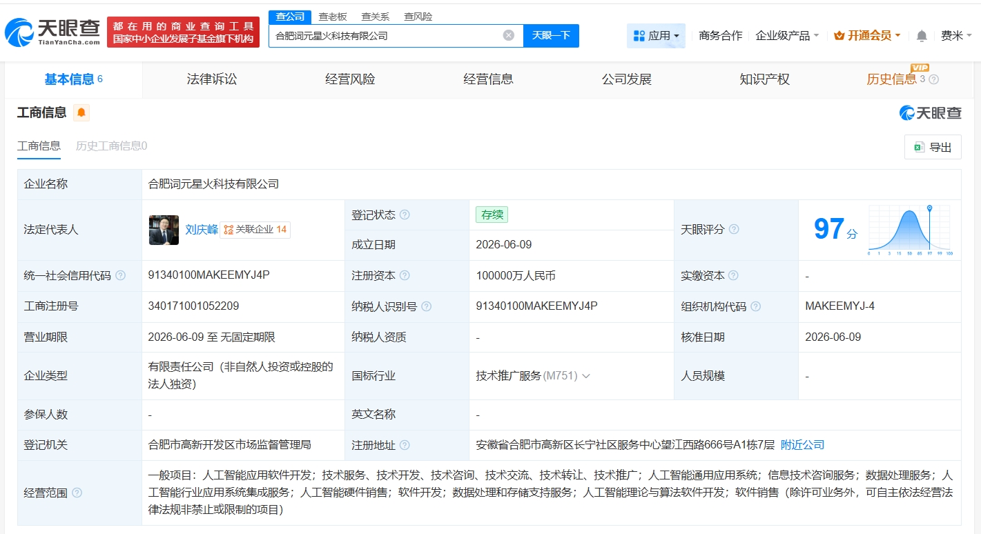Open the 附近公司 link
Image resolution: width=981 pixels, height=534 pixels.
(802, 445)
